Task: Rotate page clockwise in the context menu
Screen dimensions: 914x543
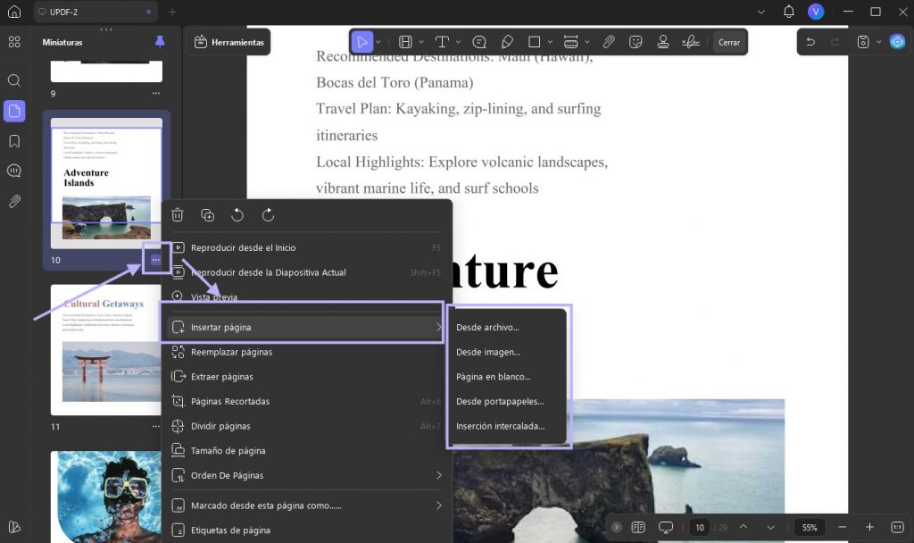Action: pyautogui.click(x=268, y=214)
